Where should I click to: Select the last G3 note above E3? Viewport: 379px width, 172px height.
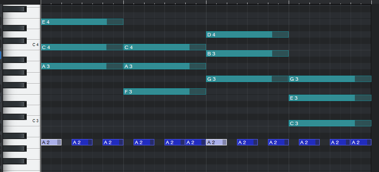[322, 79]
